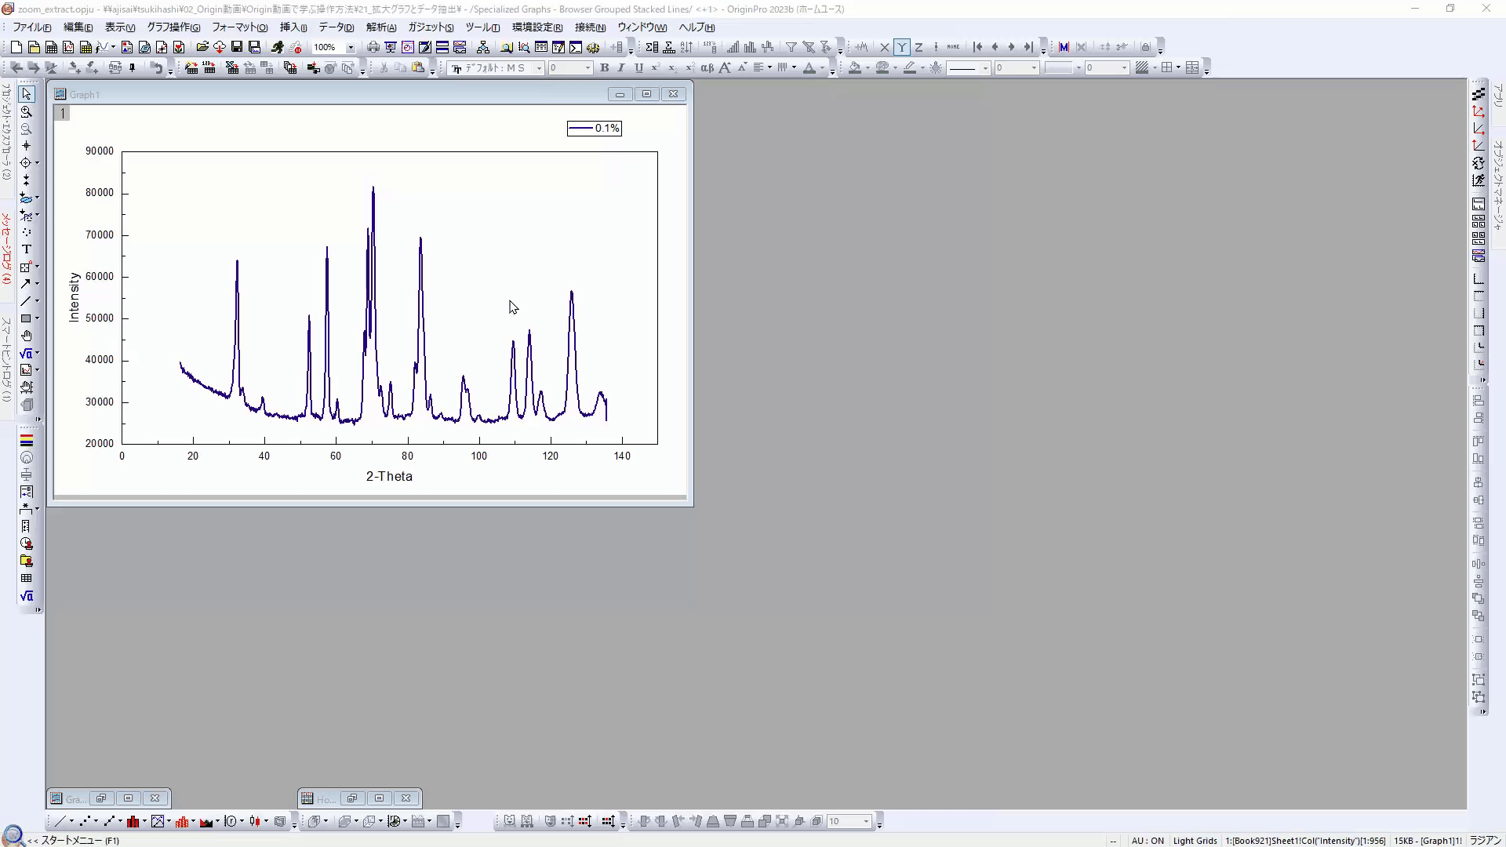This screenshot has height=847, width=1506.
Task: Toggle the Set as Y column button
Action: point(902,47)
